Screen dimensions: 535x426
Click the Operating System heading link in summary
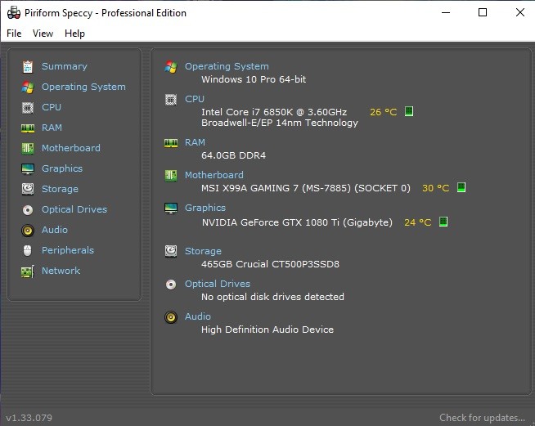point(227,66)
